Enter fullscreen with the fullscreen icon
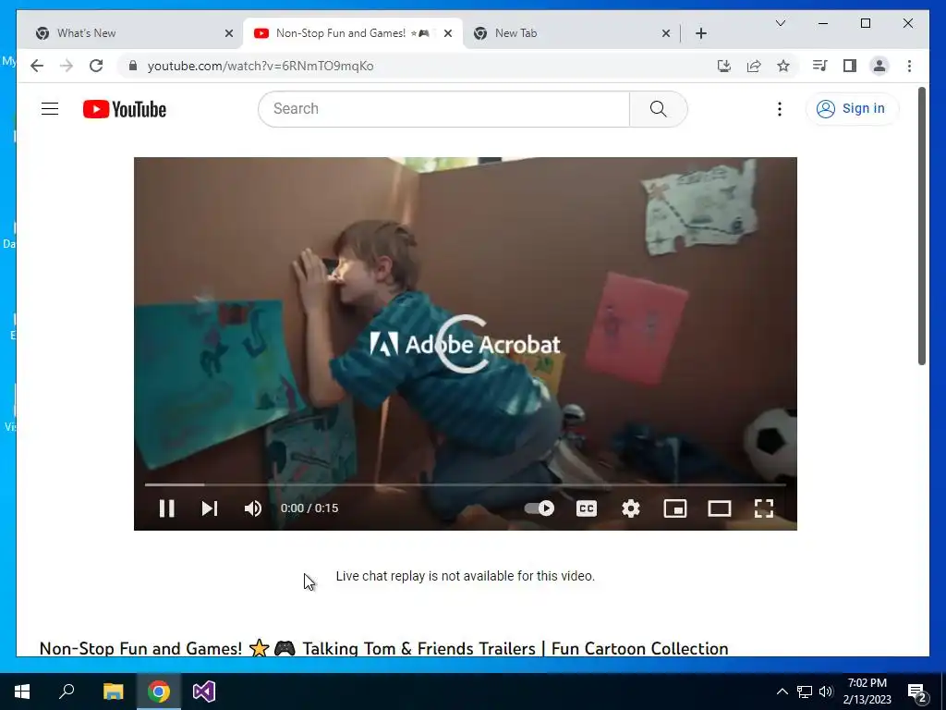The image size is (946, 710). 764,508
